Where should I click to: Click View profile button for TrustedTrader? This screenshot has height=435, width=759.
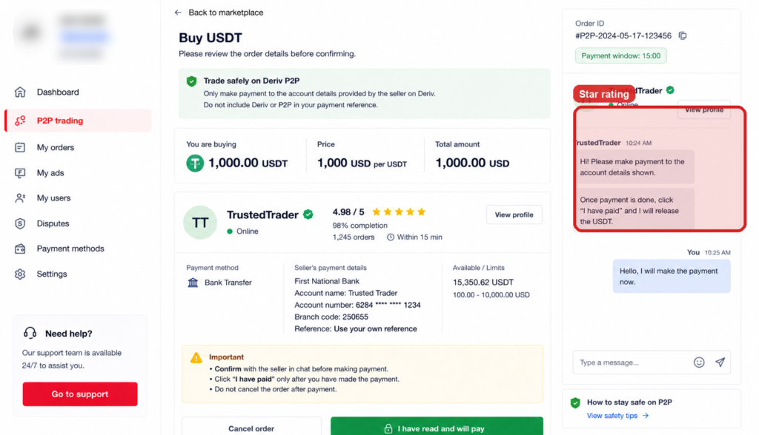(514, 215)
